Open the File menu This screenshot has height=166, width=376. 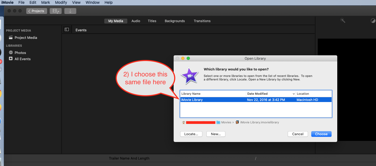[x=21, y=2]
